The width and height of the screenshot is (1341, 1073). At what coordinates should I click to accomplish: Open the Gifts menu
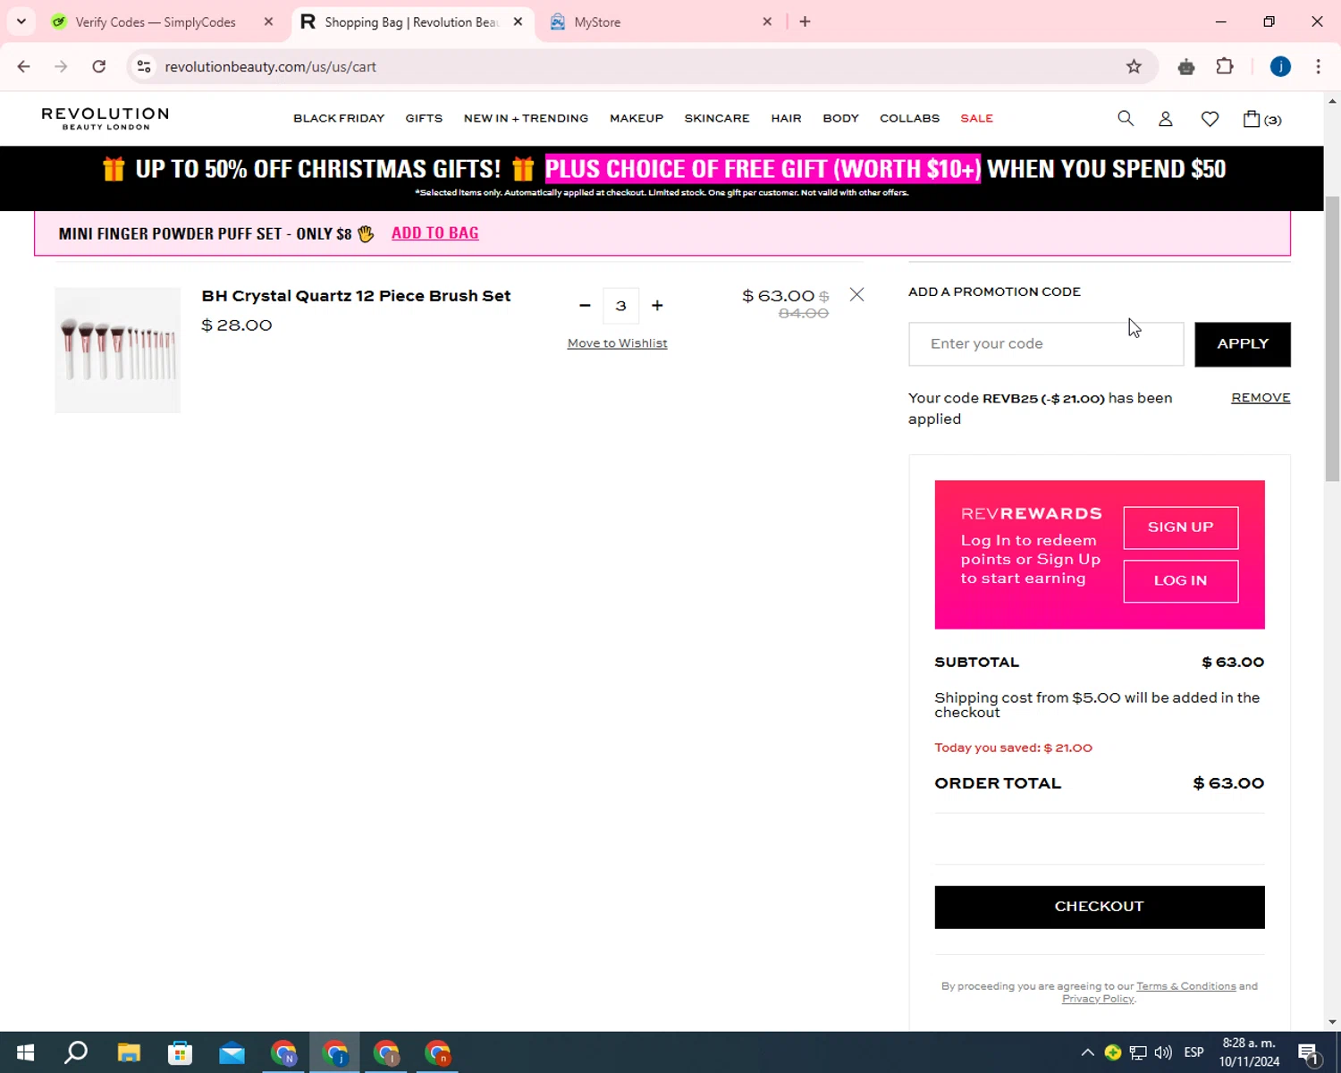click(424, 118)
